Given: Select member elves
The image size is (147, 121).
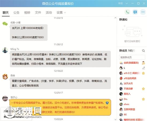Looking at the screenshot, I should pos(132,104).
